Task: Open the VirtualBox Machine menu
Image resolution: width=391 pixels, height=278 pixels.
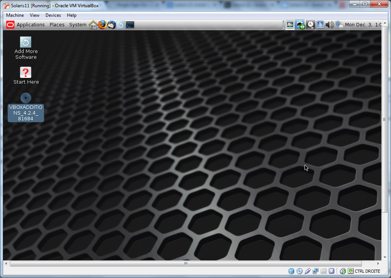Action: pos(15,15)
